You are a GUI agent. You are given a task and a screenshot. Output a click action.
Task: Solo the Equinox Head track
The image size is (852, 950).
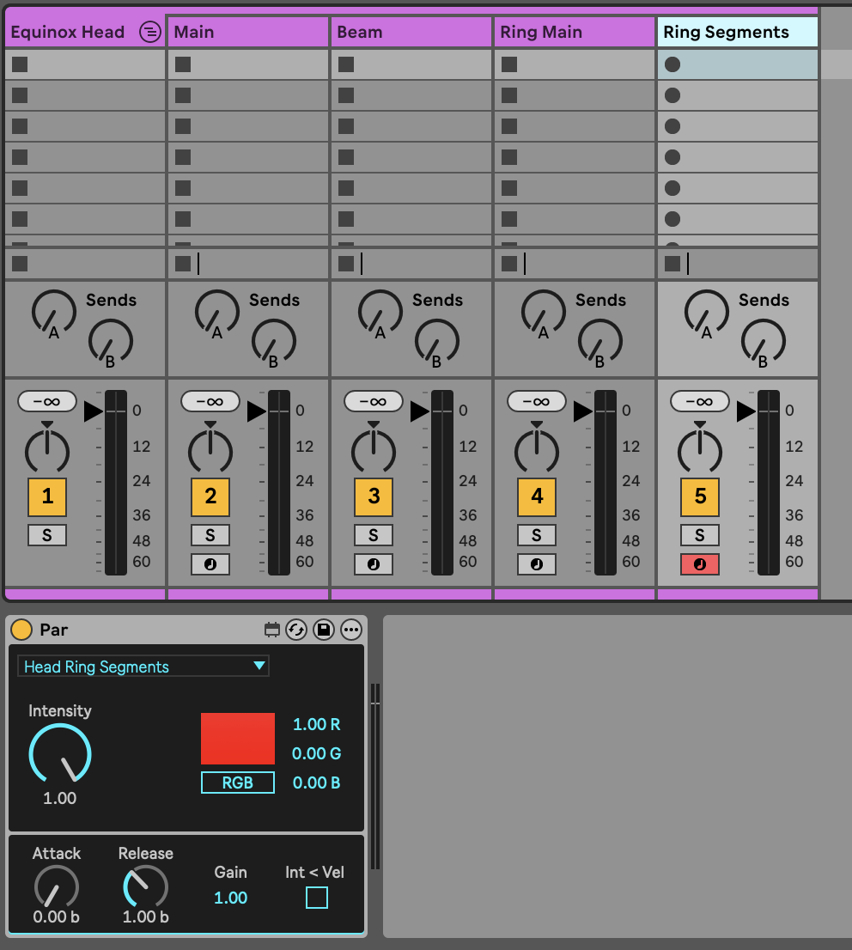(x=47, y=535)
